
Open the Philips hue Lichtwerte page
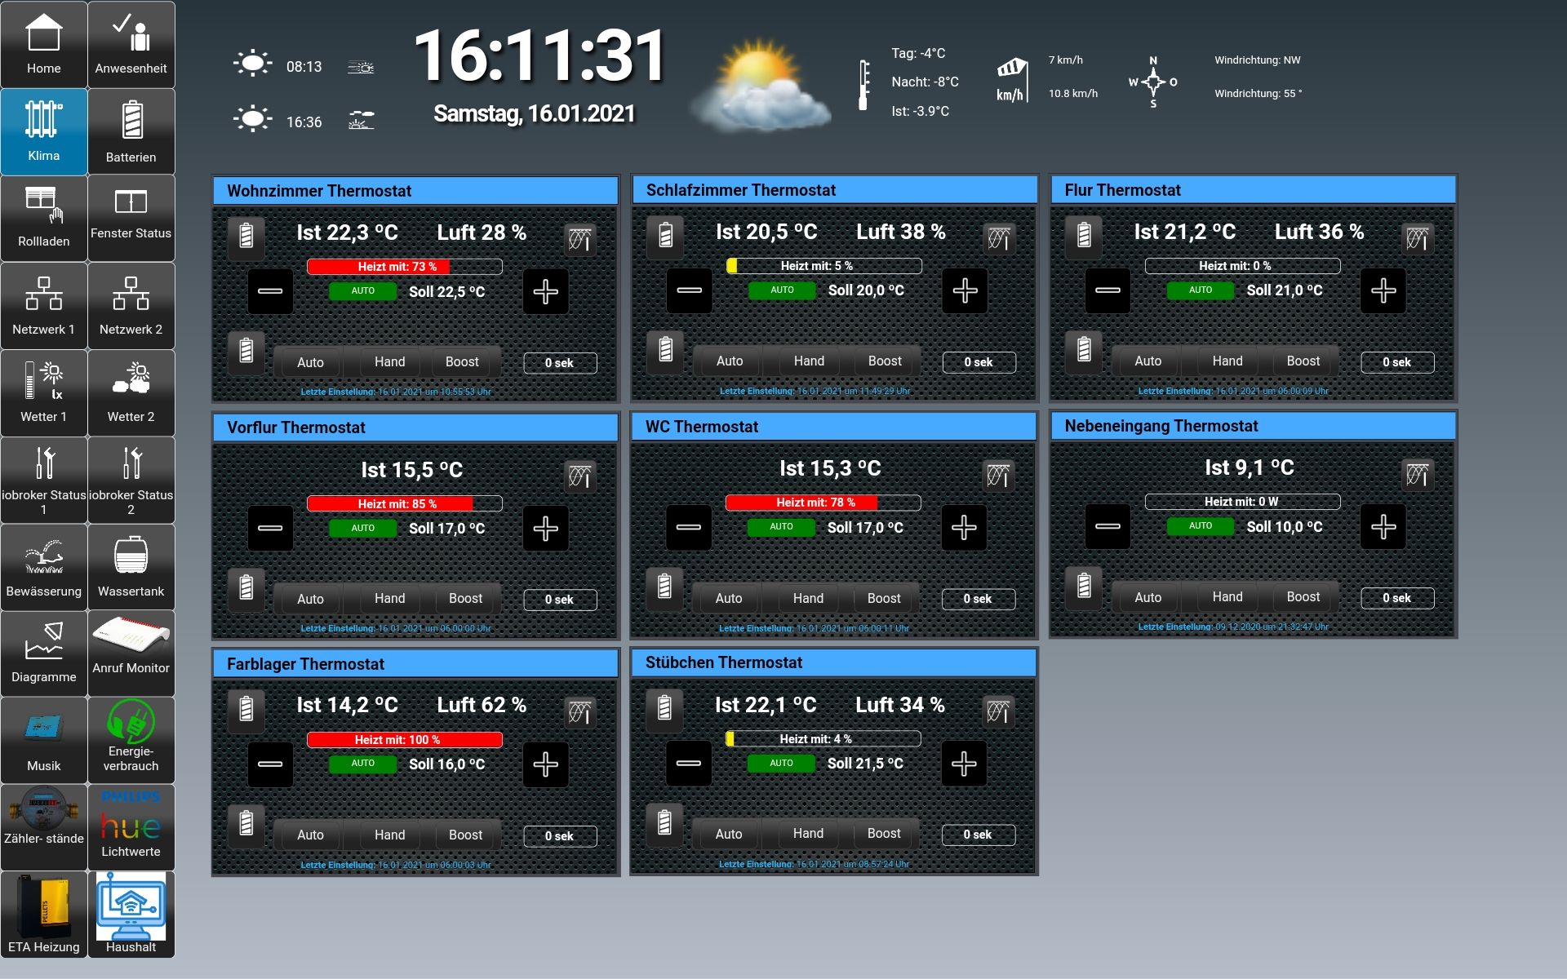point(131,827)
